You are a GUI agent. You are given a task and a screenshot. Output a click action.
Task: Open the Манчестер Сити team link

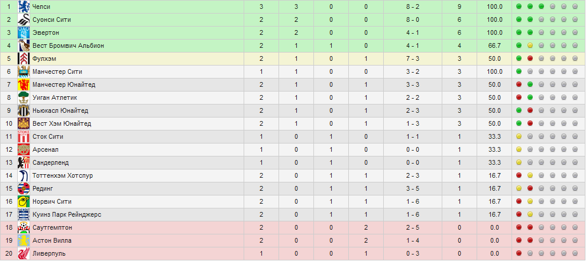click(x=57, y=71)
